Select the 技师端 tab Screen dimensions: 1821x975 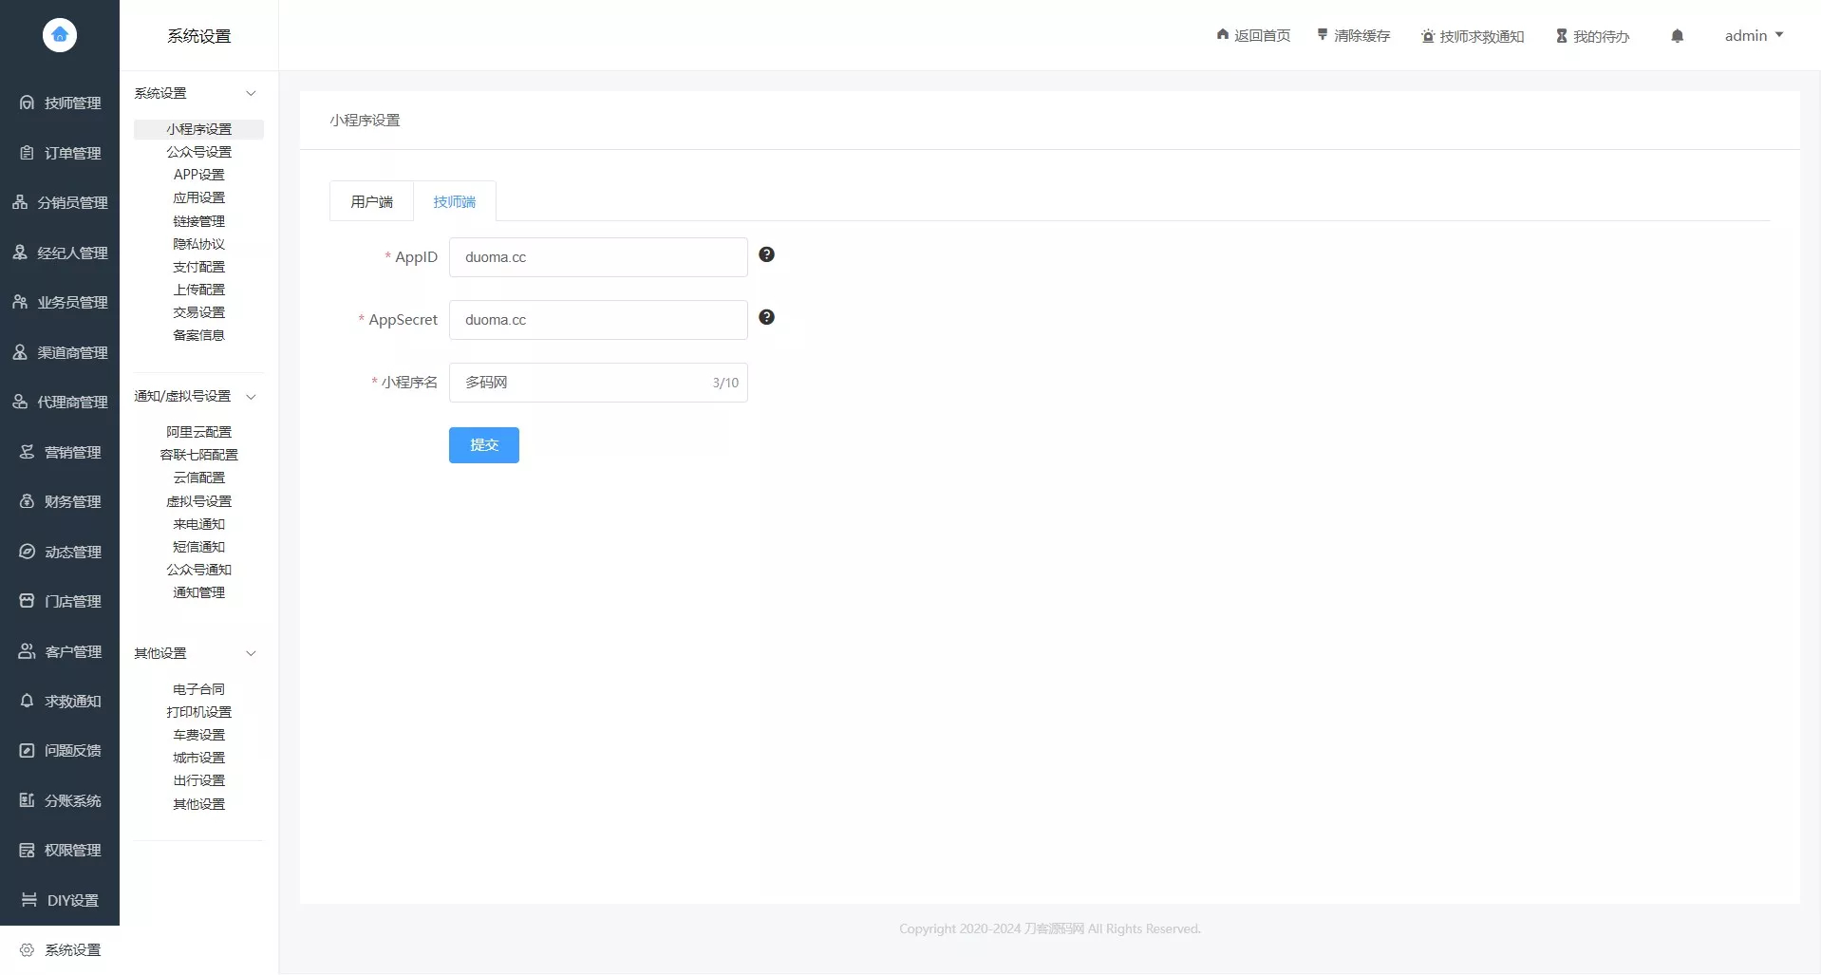[x=454, y=201]
